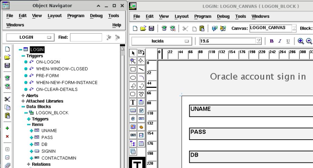Select the Button item tool in palette
This screenshot has width=313, height=168.
[133, 111]
